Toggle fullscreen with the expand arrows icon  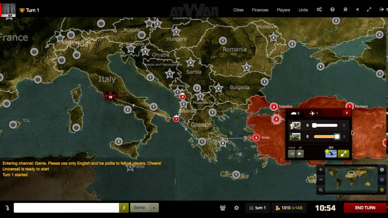(369, 10)
